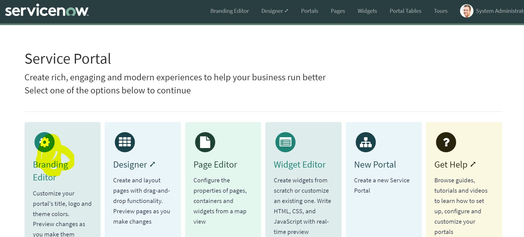Viewport: 524px width, 237px height.
Task: Click the New Portal hierarchy icon
Action: pos(366,142)
